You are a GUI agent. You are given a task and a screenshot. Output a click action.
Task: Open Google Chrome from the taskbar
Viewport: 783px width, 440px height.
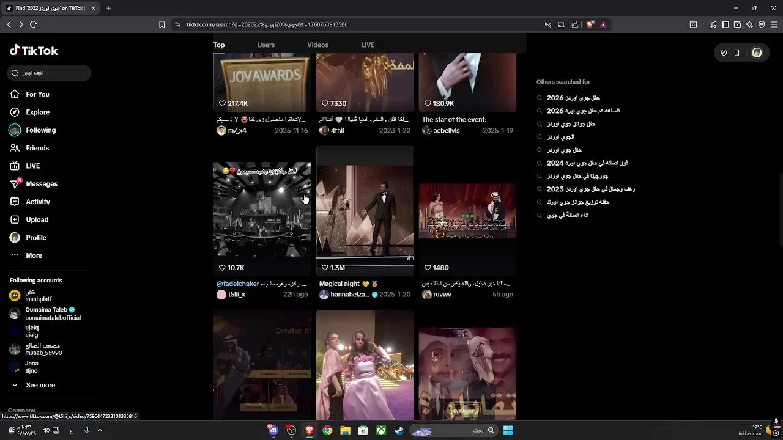pyautogui.click(x=327, y=430)
